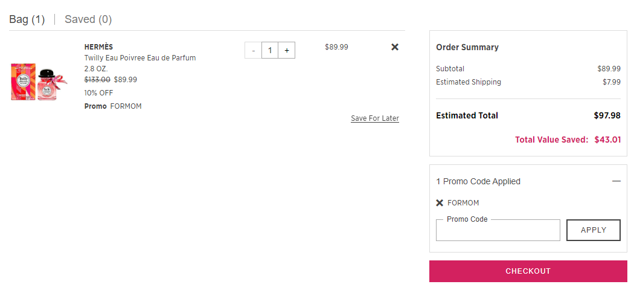
Task: Save the perfume with Save For Later
Action: pos(375,118)
